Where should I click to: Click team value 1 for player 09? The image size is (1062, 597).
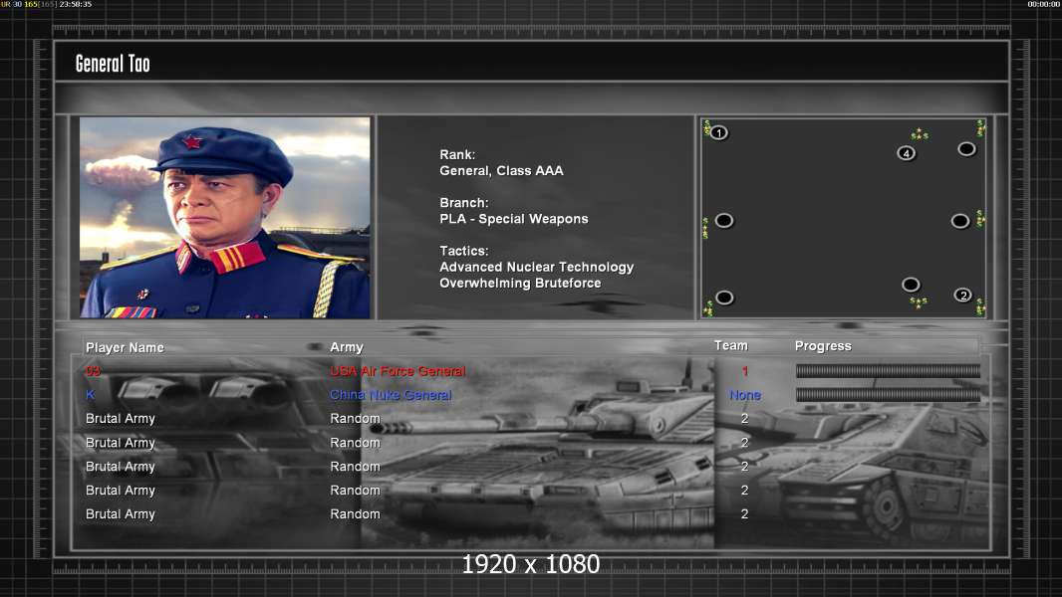(x=745, y=371)
